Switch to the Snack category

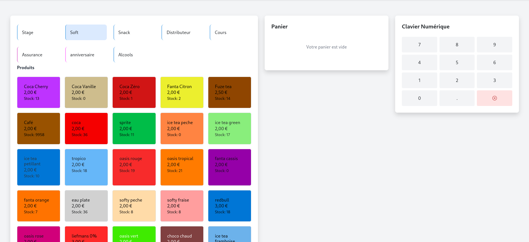pyautogui.click(x=134, y=32)
